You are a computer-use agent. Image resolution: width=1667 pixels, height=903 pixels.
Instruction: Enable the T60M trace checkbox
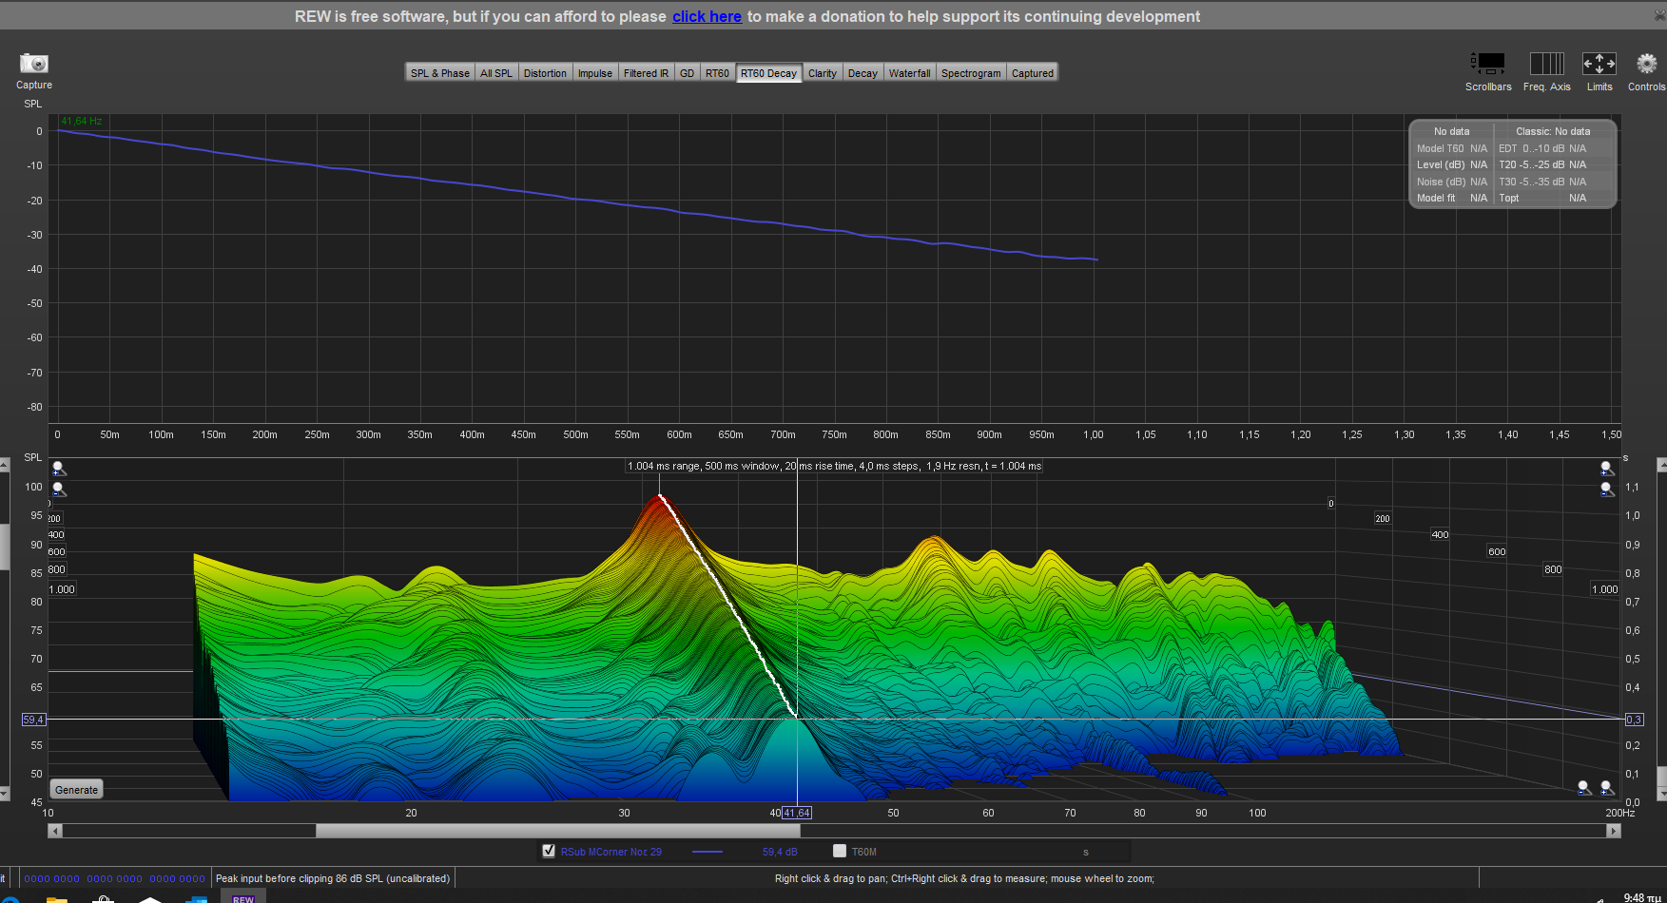[840, 851]
